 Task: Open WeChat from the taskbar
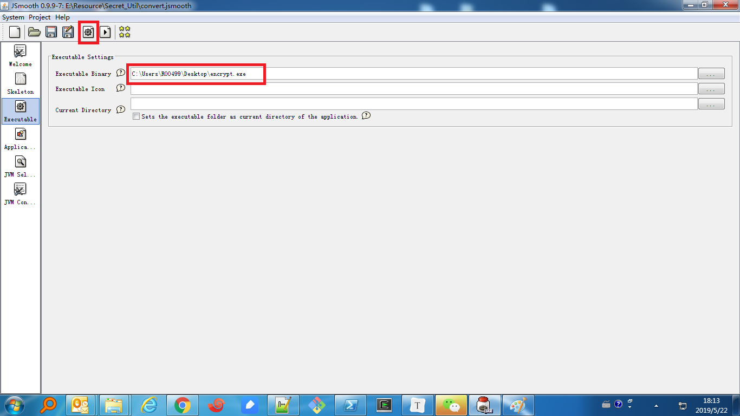pos(451,405)
